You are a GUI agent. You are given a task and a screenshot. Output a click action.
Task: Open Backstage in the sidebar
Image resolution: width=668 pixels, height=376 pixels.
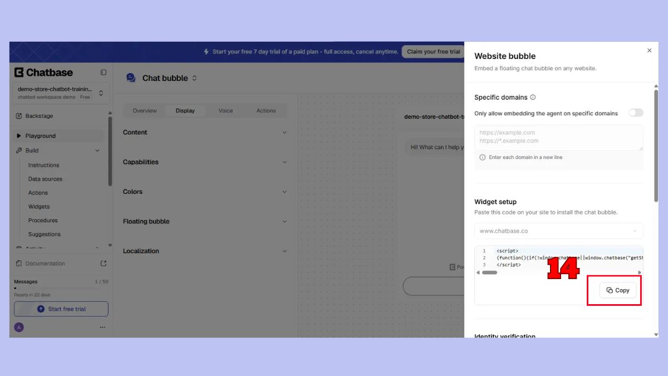39,116
